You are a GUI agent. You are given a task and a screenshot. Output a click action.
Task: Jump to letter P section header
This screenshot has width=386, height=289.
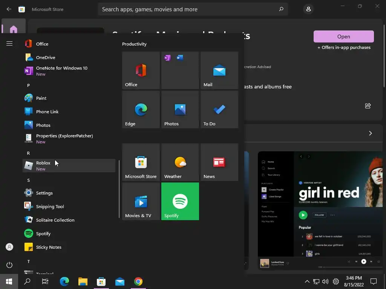coord(28,85)
